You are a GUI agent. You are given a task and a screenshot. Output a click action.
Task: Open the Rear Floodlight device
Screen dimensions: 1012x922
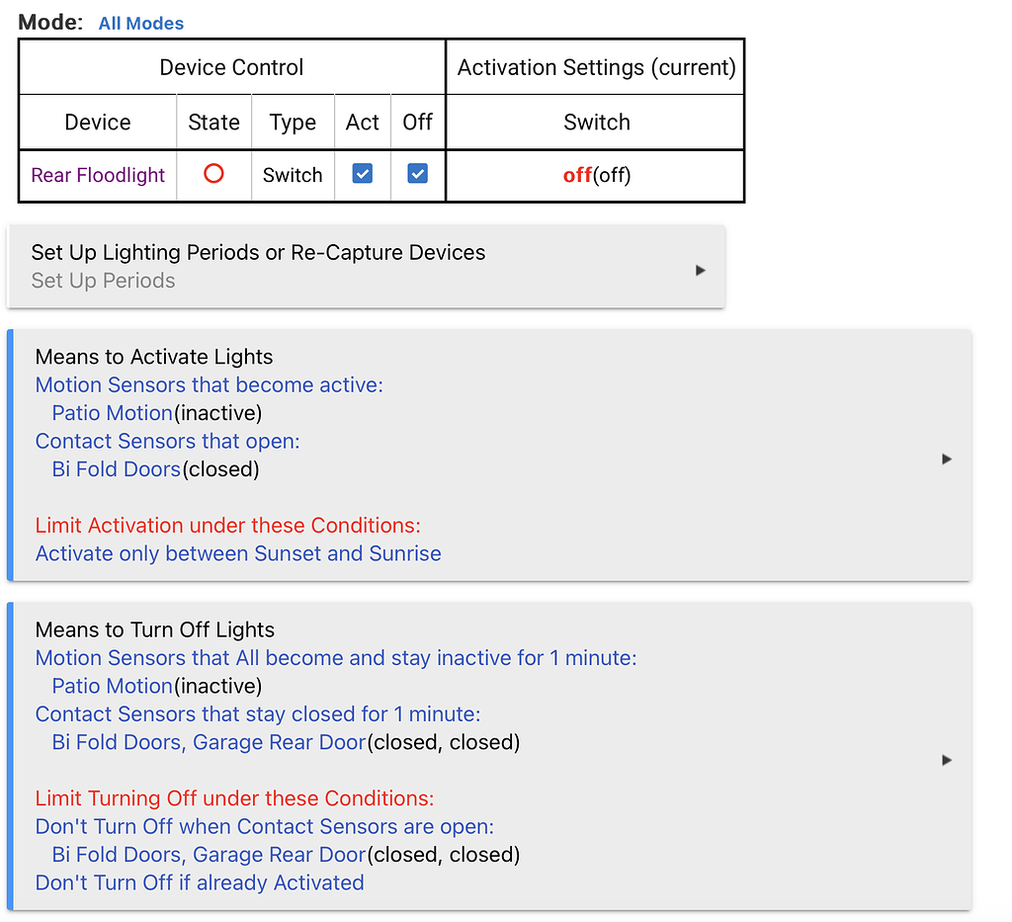(97, 174)
